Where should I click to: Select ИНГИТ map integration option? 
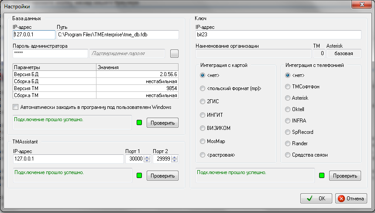tap(203, 115)
